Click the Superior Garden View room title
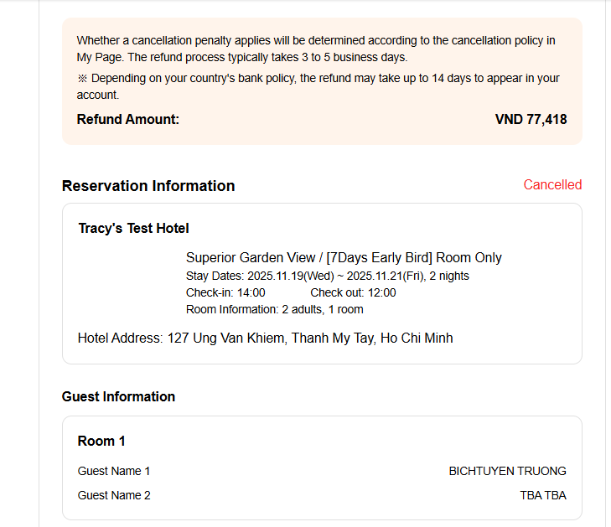 [344, 258]
